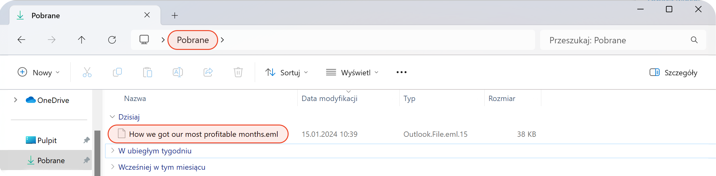Open the Sortuj dropdown
The width and height of the screenshot is (716, 176).
(x=287, y=72)
